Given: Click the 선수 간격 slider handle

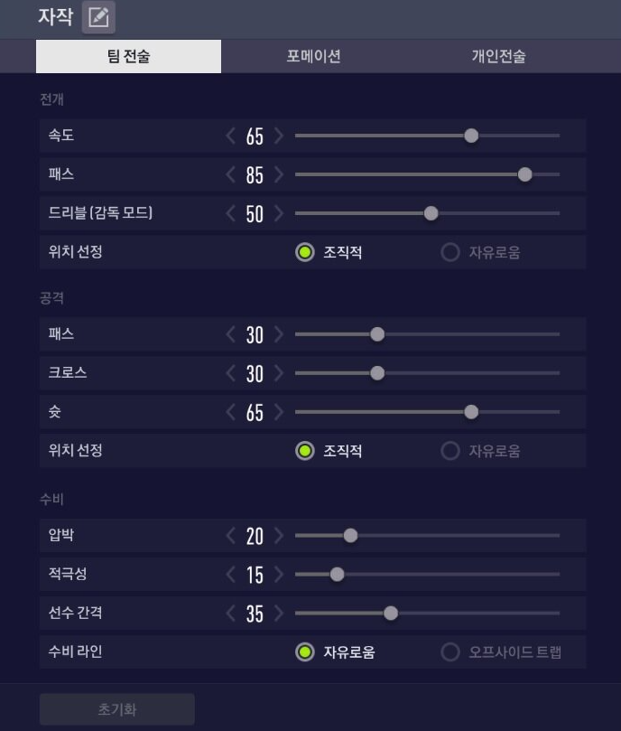Looking at the screenshot, I should [391, 614].
